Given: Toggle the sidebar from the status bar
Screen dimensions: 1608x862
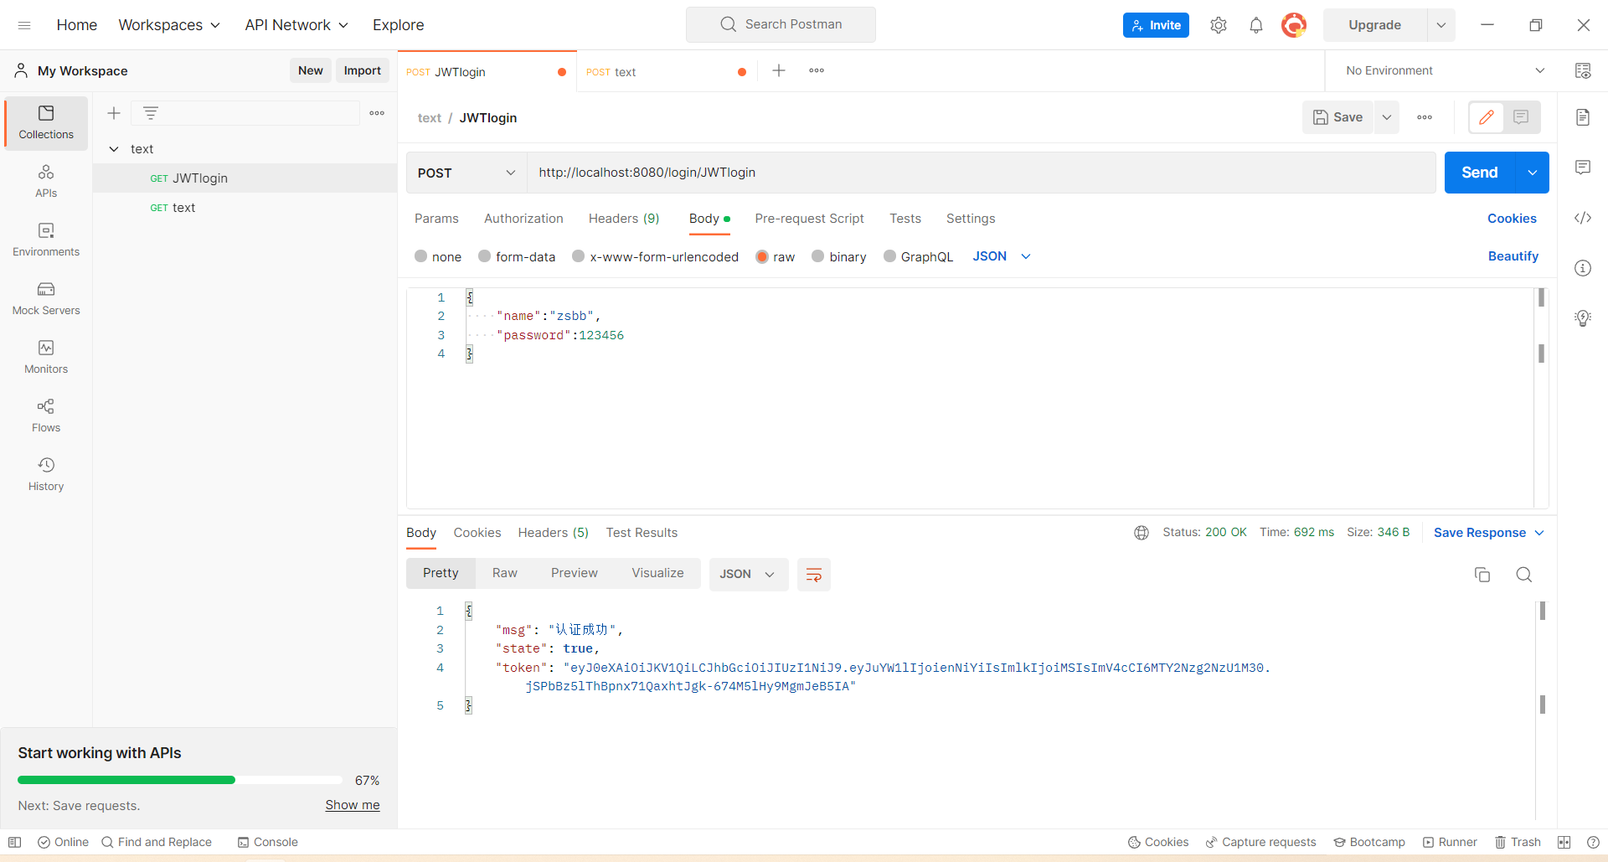Looking at the screenshot, I should click(x=15, y=842).
